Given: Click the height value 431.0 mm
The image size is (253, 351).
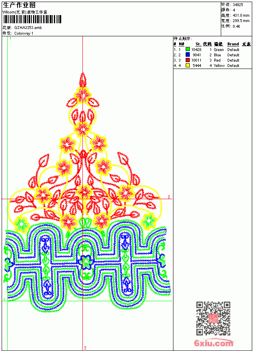Looking at the screenshot, I should [x=241, y=16].
